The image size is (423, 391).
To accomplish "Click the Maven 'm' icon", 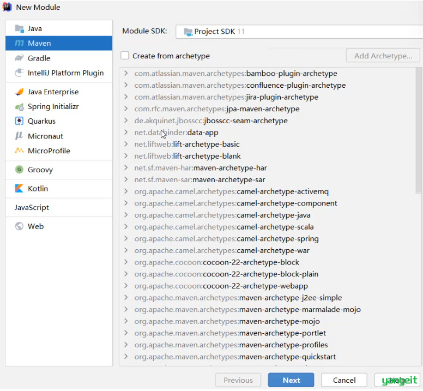I will [x=19, y=43].
